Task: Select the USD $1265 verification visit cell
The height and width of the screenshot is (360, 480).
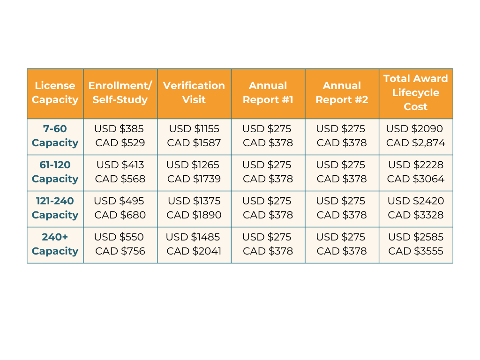Action: tap(193, 165)
